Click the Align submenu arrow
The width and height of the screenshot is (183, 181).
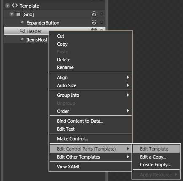tap(128, 77)
